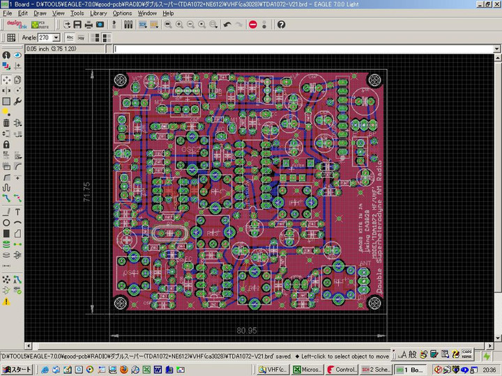Open the Help question mark icon

(x=281, y=24)
